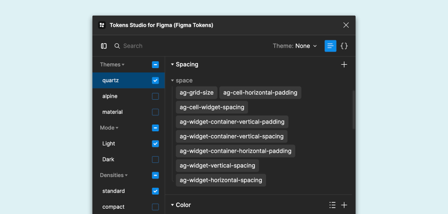This screenshot has width=448, height=214.
Task: Toggle the sidebar panel icon
Action: coord(104,46)
